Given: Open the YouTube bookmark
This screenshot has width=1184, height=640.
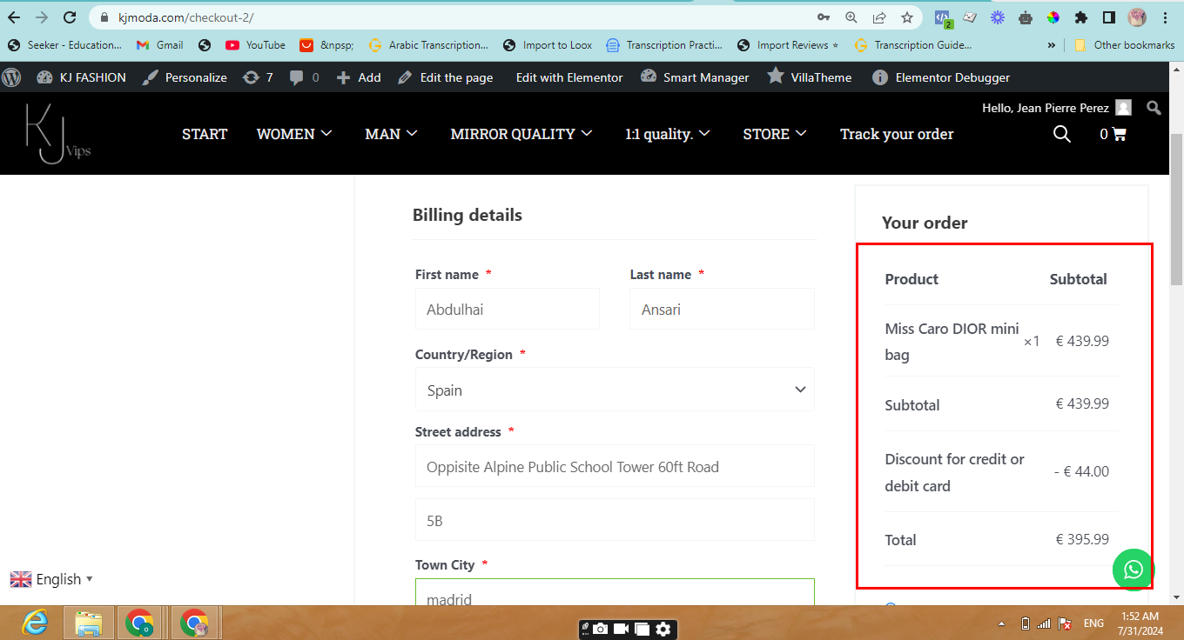Looking at the screenshot, I should (255, 45).
